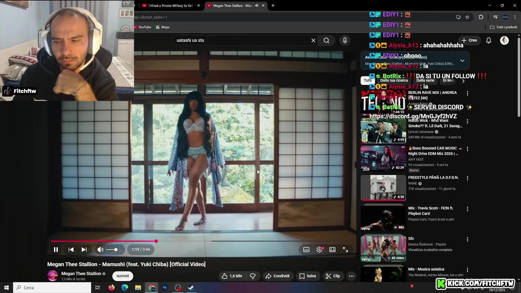Open Steam from the taskbar

[x=191, y=288]
